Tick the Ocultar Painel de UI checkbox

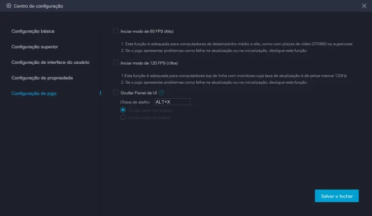(115, 93)
